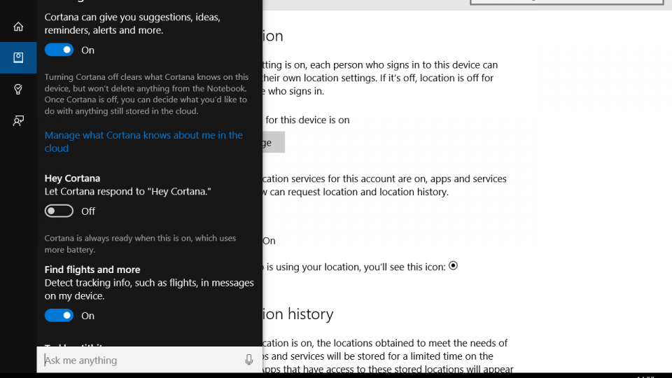Click the Change button in Location settings

coord(274,142)
